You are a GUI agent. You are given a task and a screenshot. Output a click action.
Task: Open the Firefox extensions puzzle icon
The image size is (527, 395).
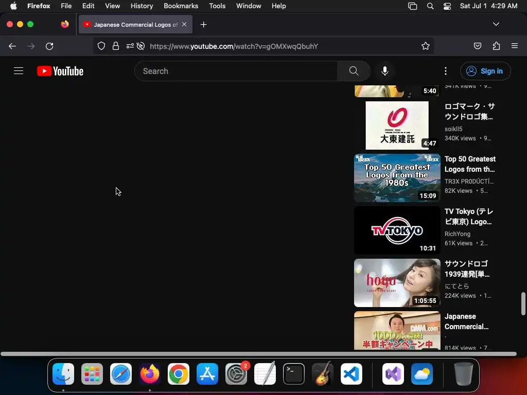(496, 46)
